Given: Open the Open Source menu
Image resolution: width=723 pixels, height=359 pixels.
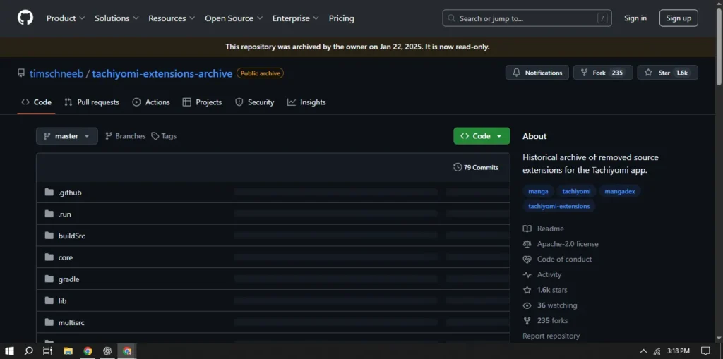Looking at the screenshot, I should [233, 18].
